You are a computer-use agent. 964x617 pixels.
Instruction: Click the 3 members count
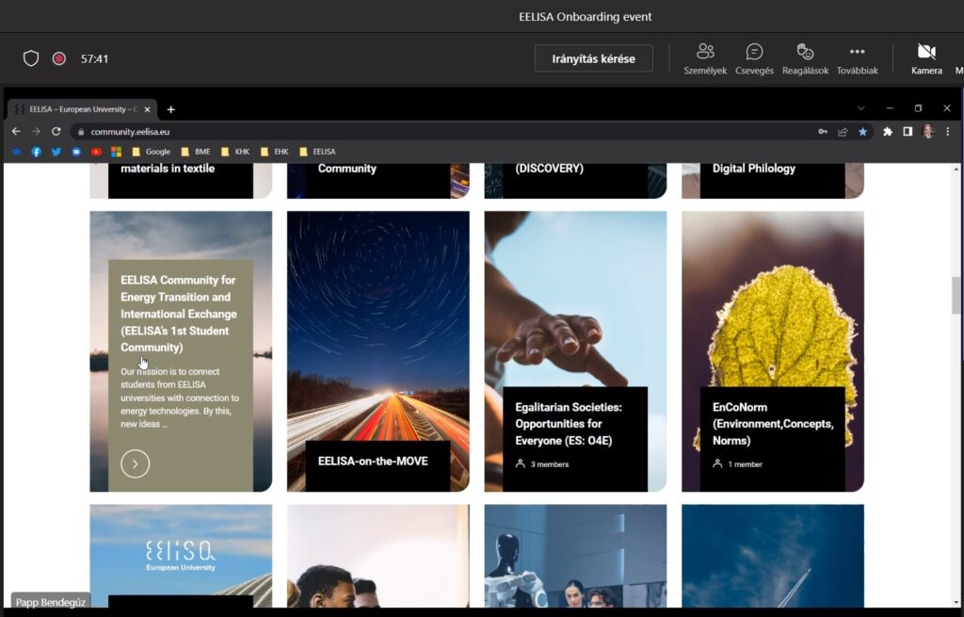tap(542, 464)
